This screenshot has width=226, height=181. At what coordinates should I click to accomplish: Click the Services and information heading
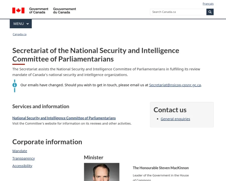pos(41,106)
